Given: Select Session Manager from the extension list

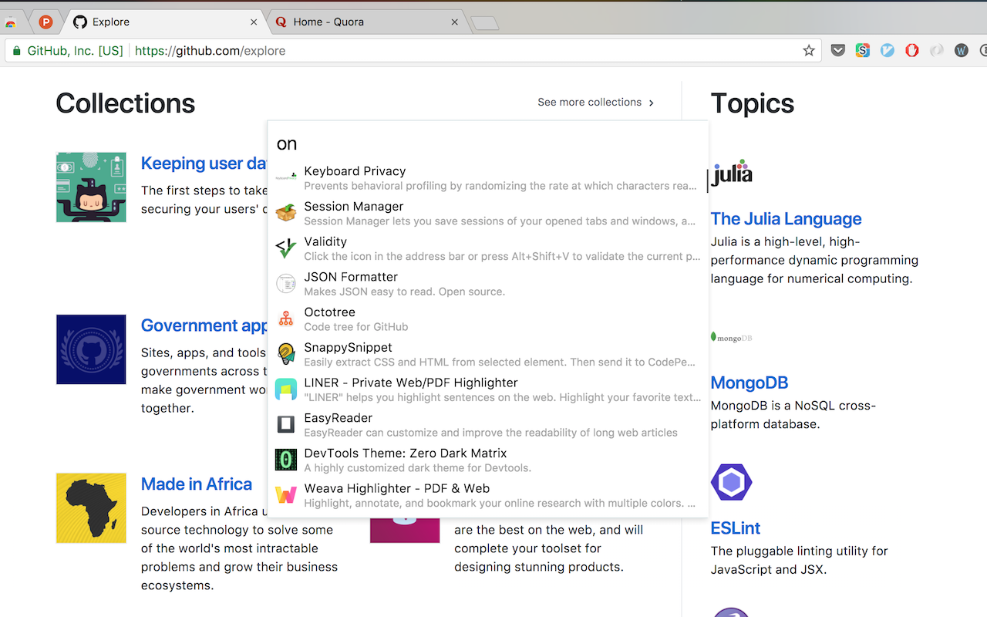Looking at the screenshot, I should 487,214.
